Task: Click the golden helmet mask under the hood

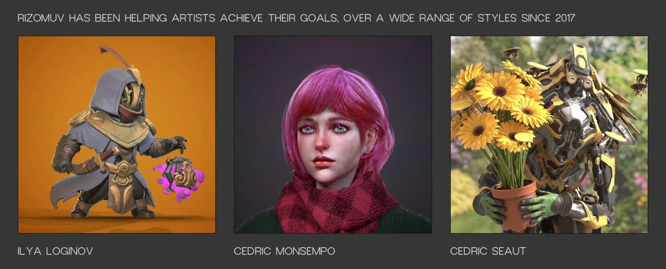Action: tap(132, 96)
